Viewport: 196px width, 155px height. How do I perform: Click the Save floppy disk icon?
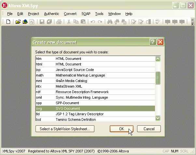[x=42, y=22]
